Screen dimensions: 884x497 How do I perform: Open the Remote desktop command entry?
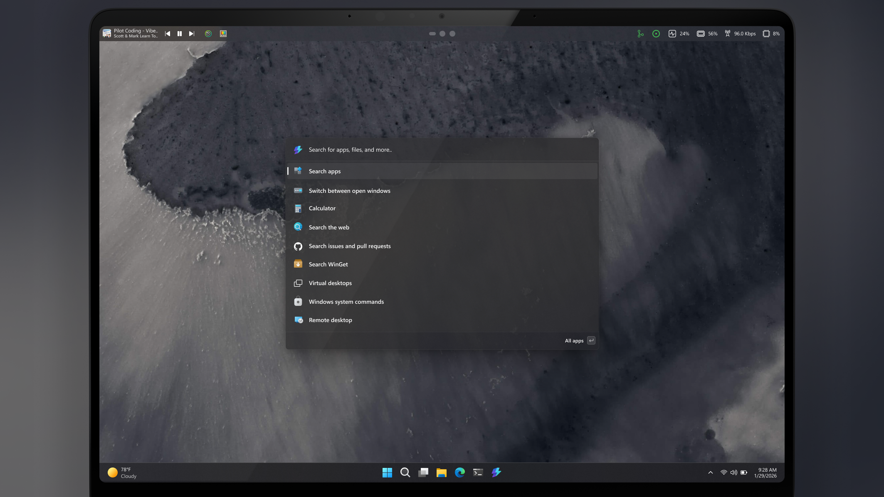[330, 320]
